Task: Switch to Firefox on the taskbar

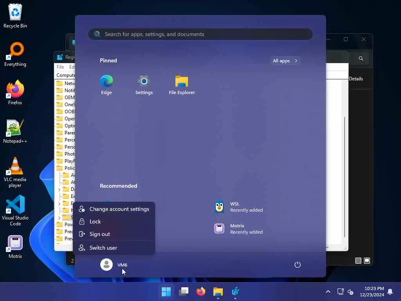Action: [x=201, y=292]
